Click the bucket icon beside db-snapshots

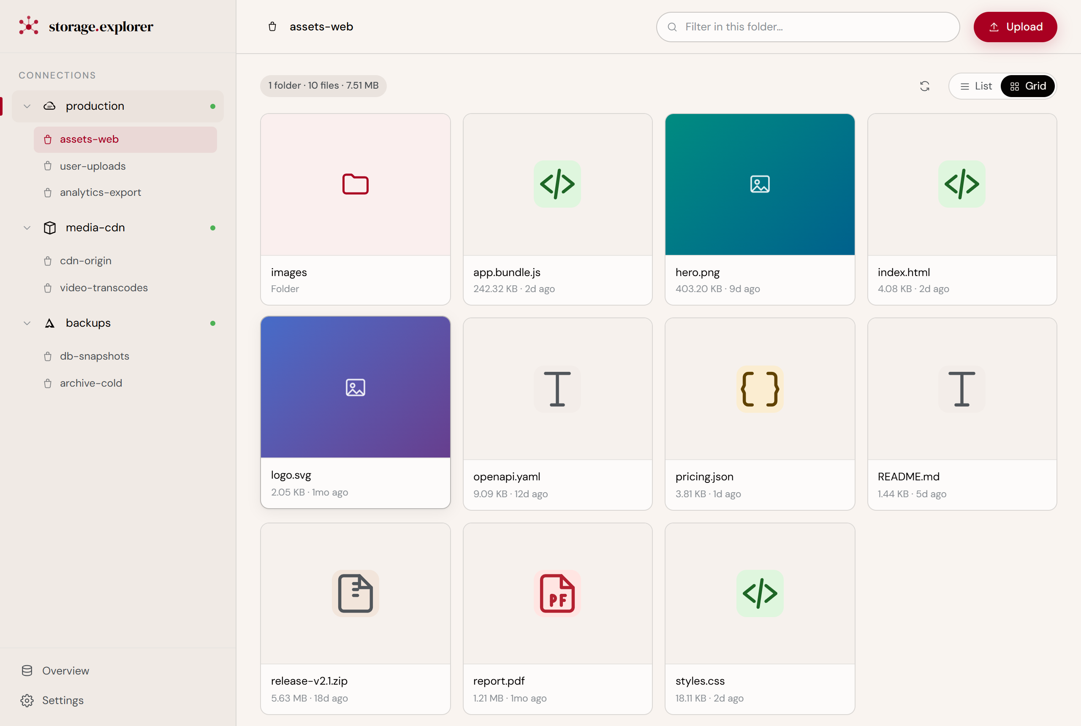48,356
